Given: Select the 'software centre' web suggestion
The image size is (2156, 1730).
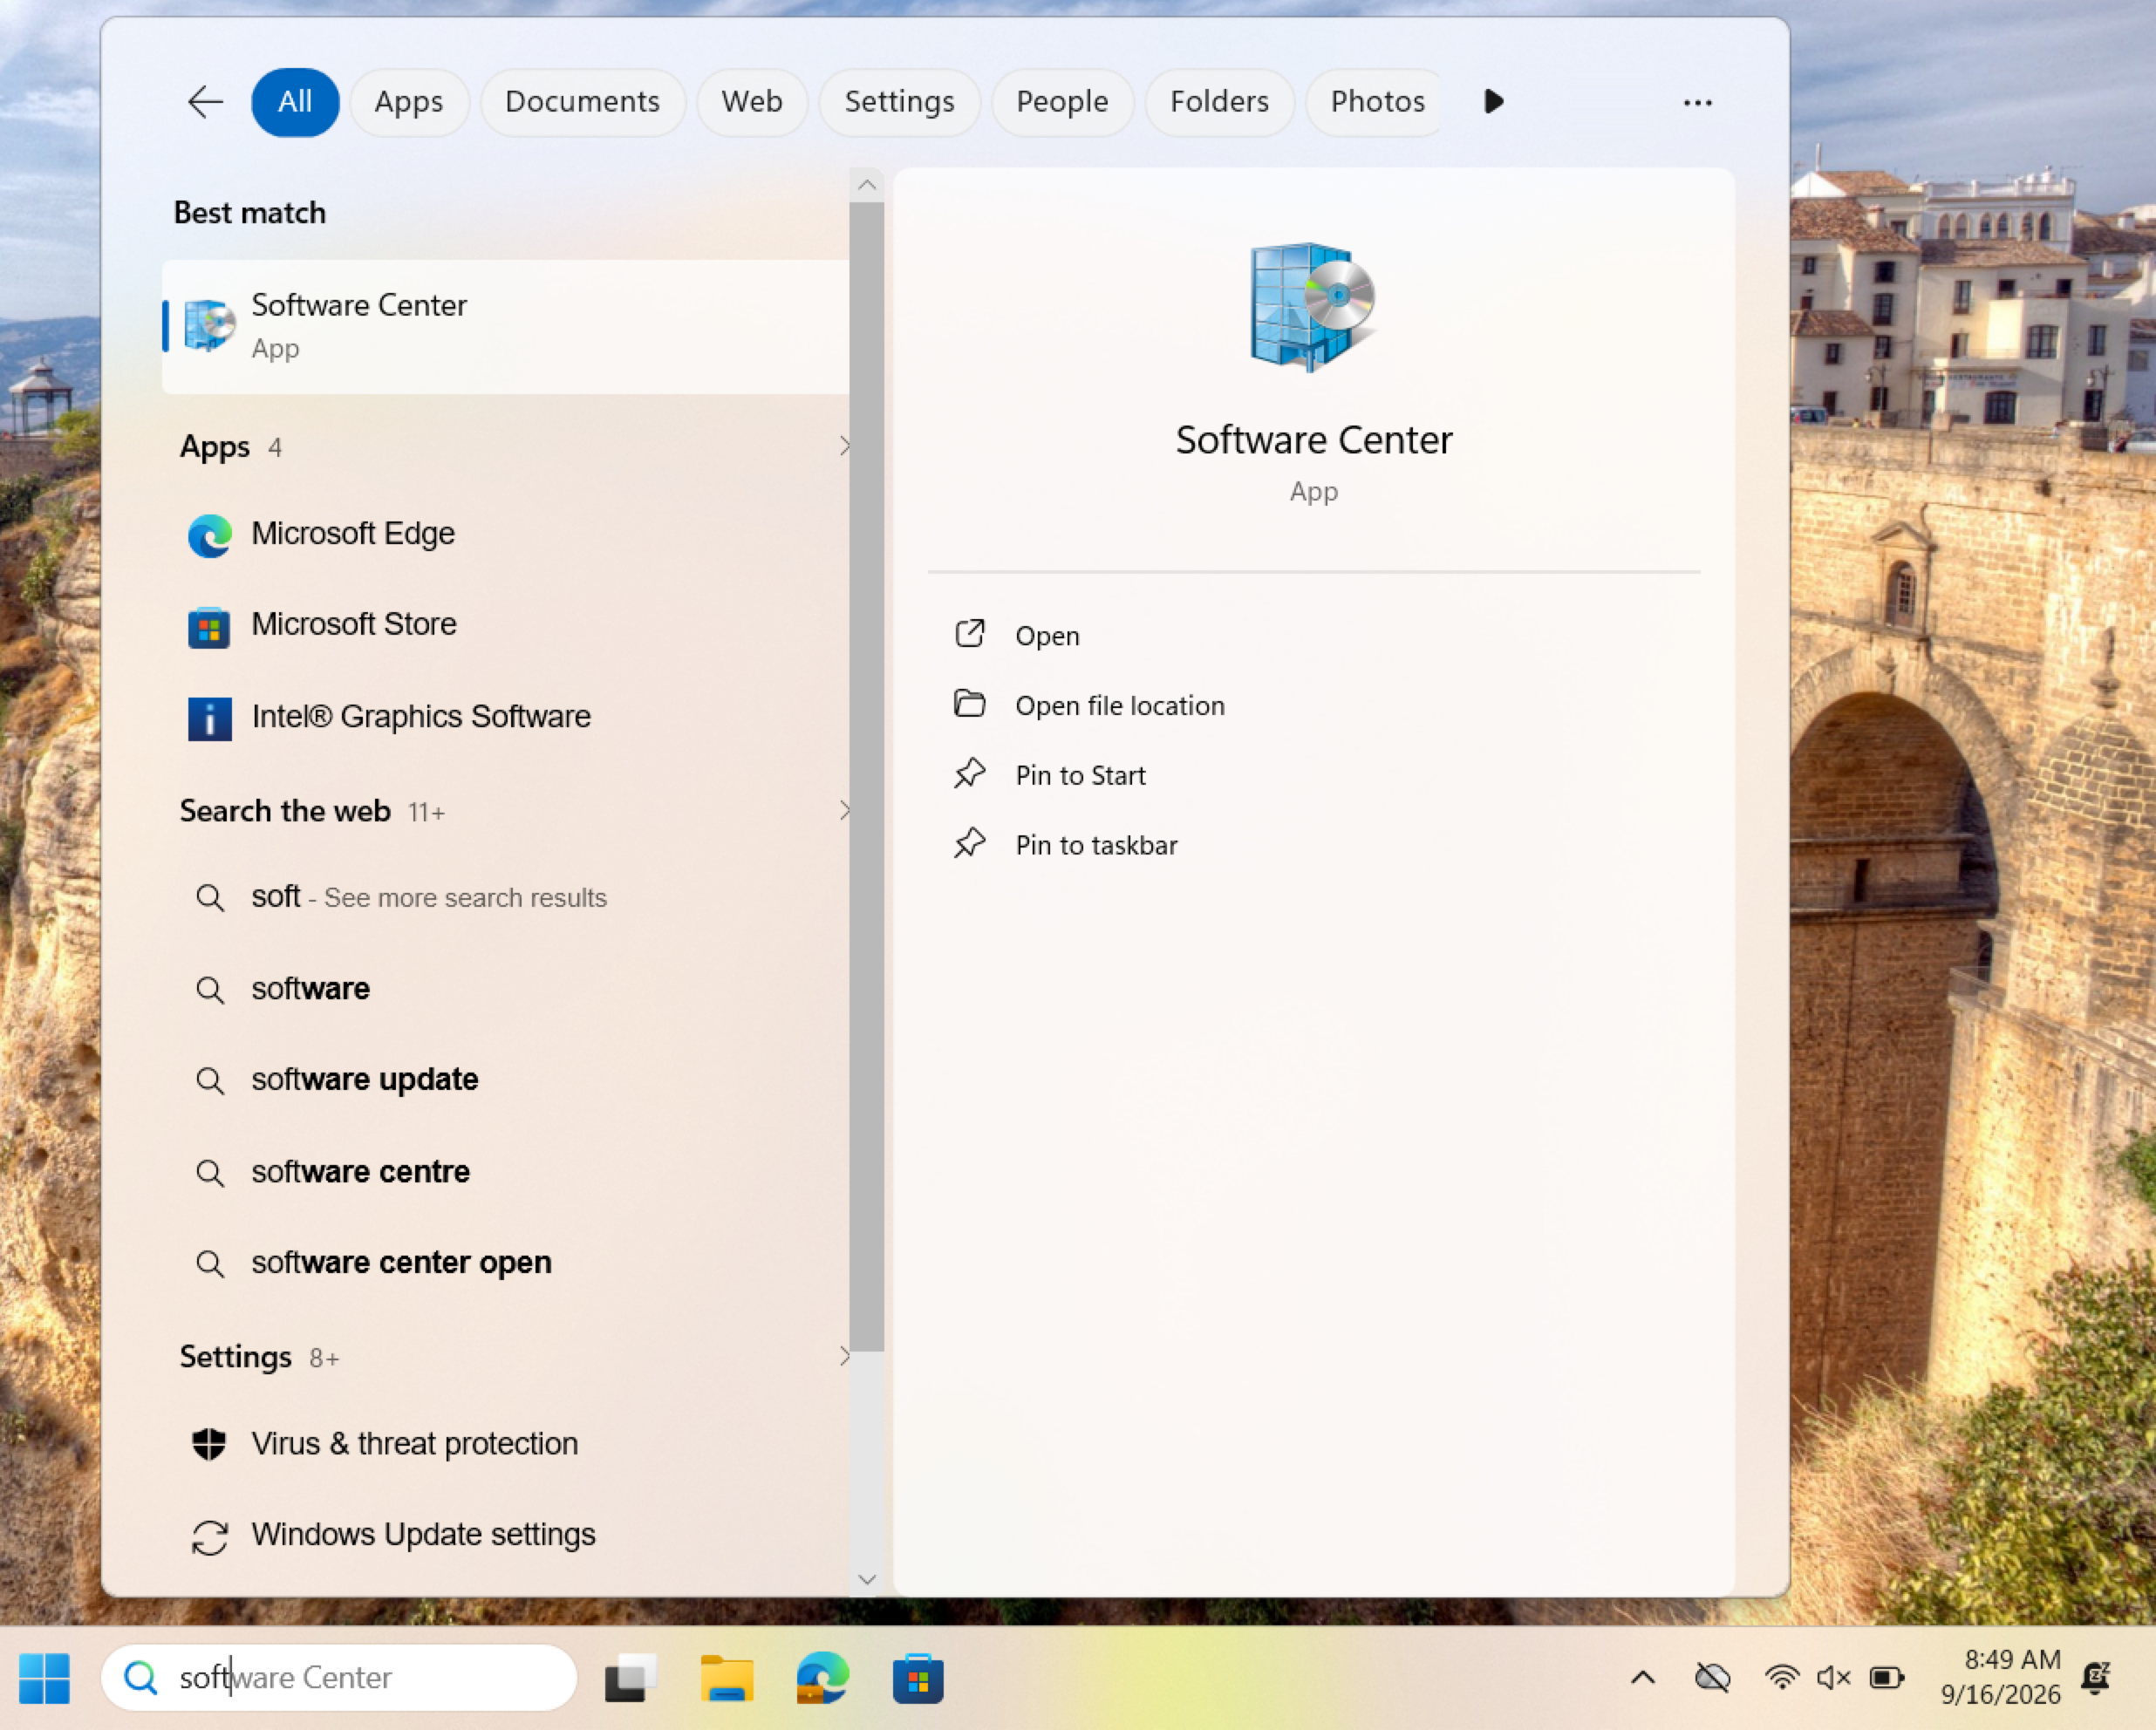Looking at the screenshot, I should (505, 1172).
